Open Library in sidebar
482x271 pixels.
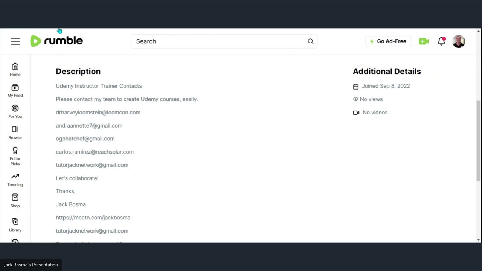tap(15, 225)
